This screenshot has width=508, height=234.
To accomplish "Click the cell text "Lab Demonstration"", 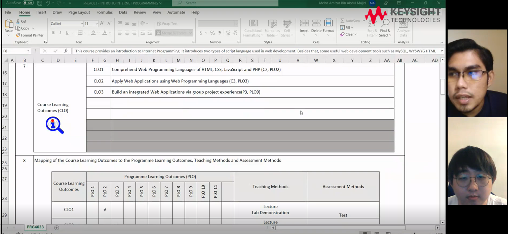I will [270, 213].
